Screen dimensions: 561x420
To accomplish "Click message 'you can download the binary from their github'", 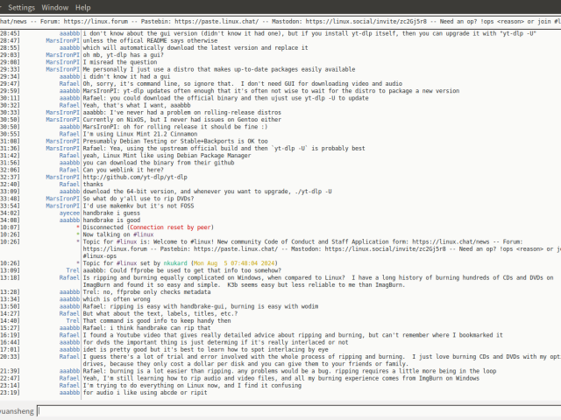I will [159, 163].
